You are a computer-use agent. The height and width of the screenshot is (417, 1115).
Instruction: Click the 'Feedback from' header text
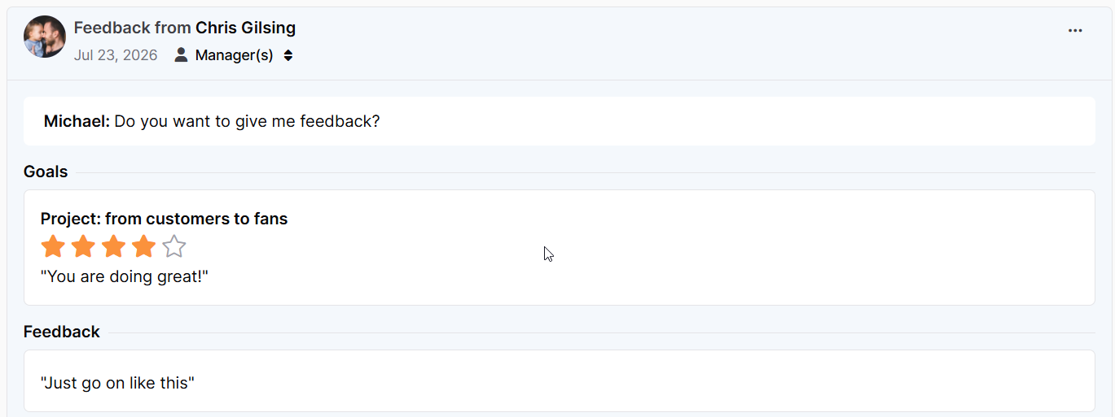click(x=132, y=28)
